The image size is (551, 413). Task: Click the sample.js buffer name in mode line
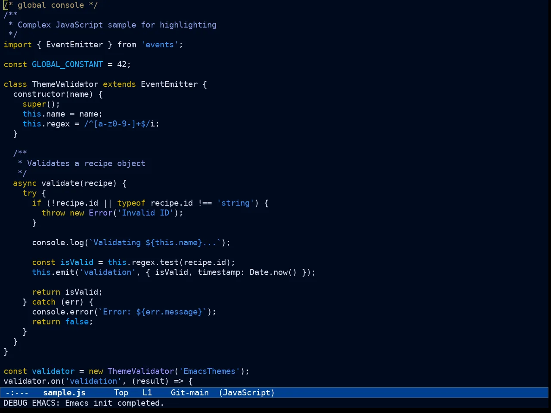(65, 393)
